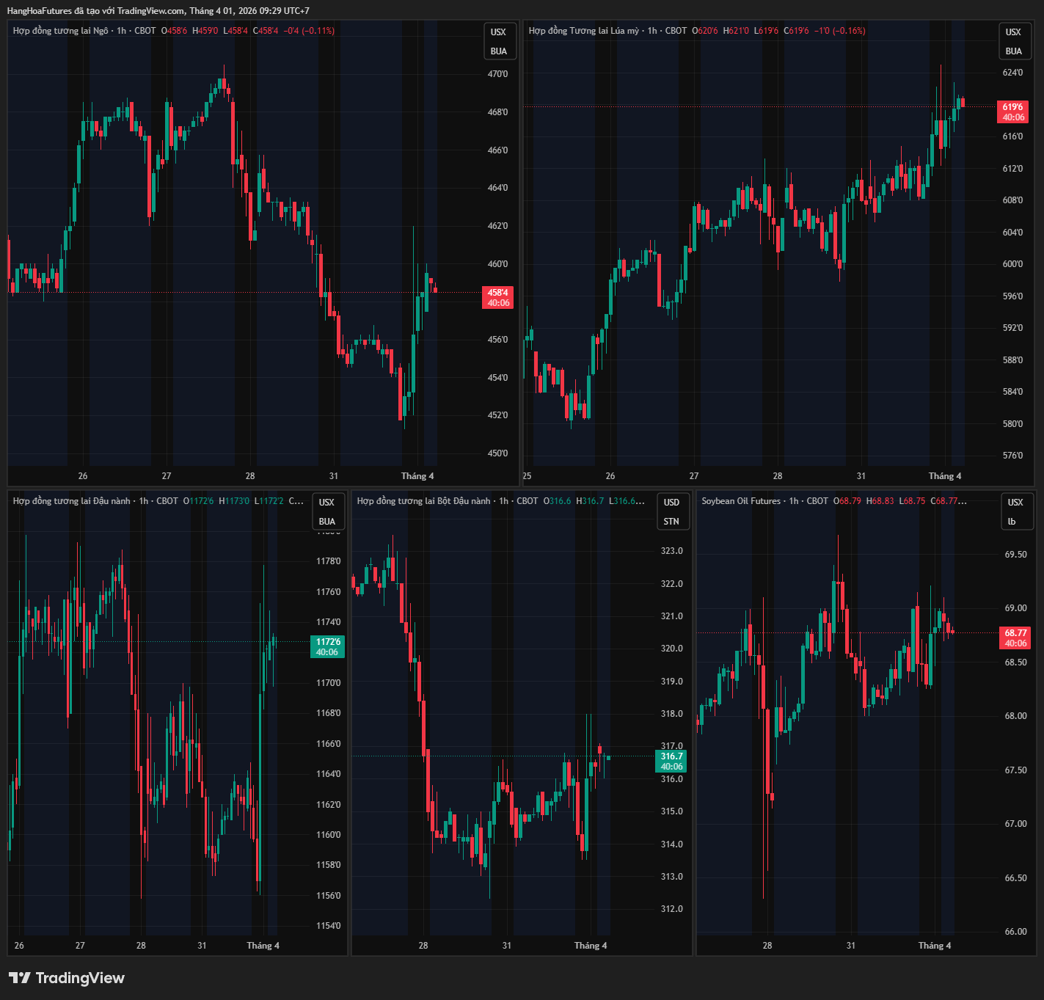Click the TradingView logo in the footer

pos(67,978)
